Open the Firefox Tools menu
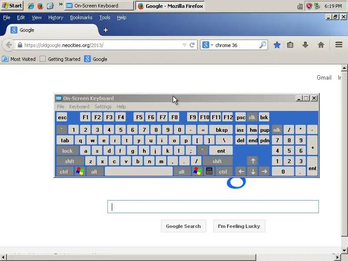Screen dimensions: 348x261 (105, 17)
